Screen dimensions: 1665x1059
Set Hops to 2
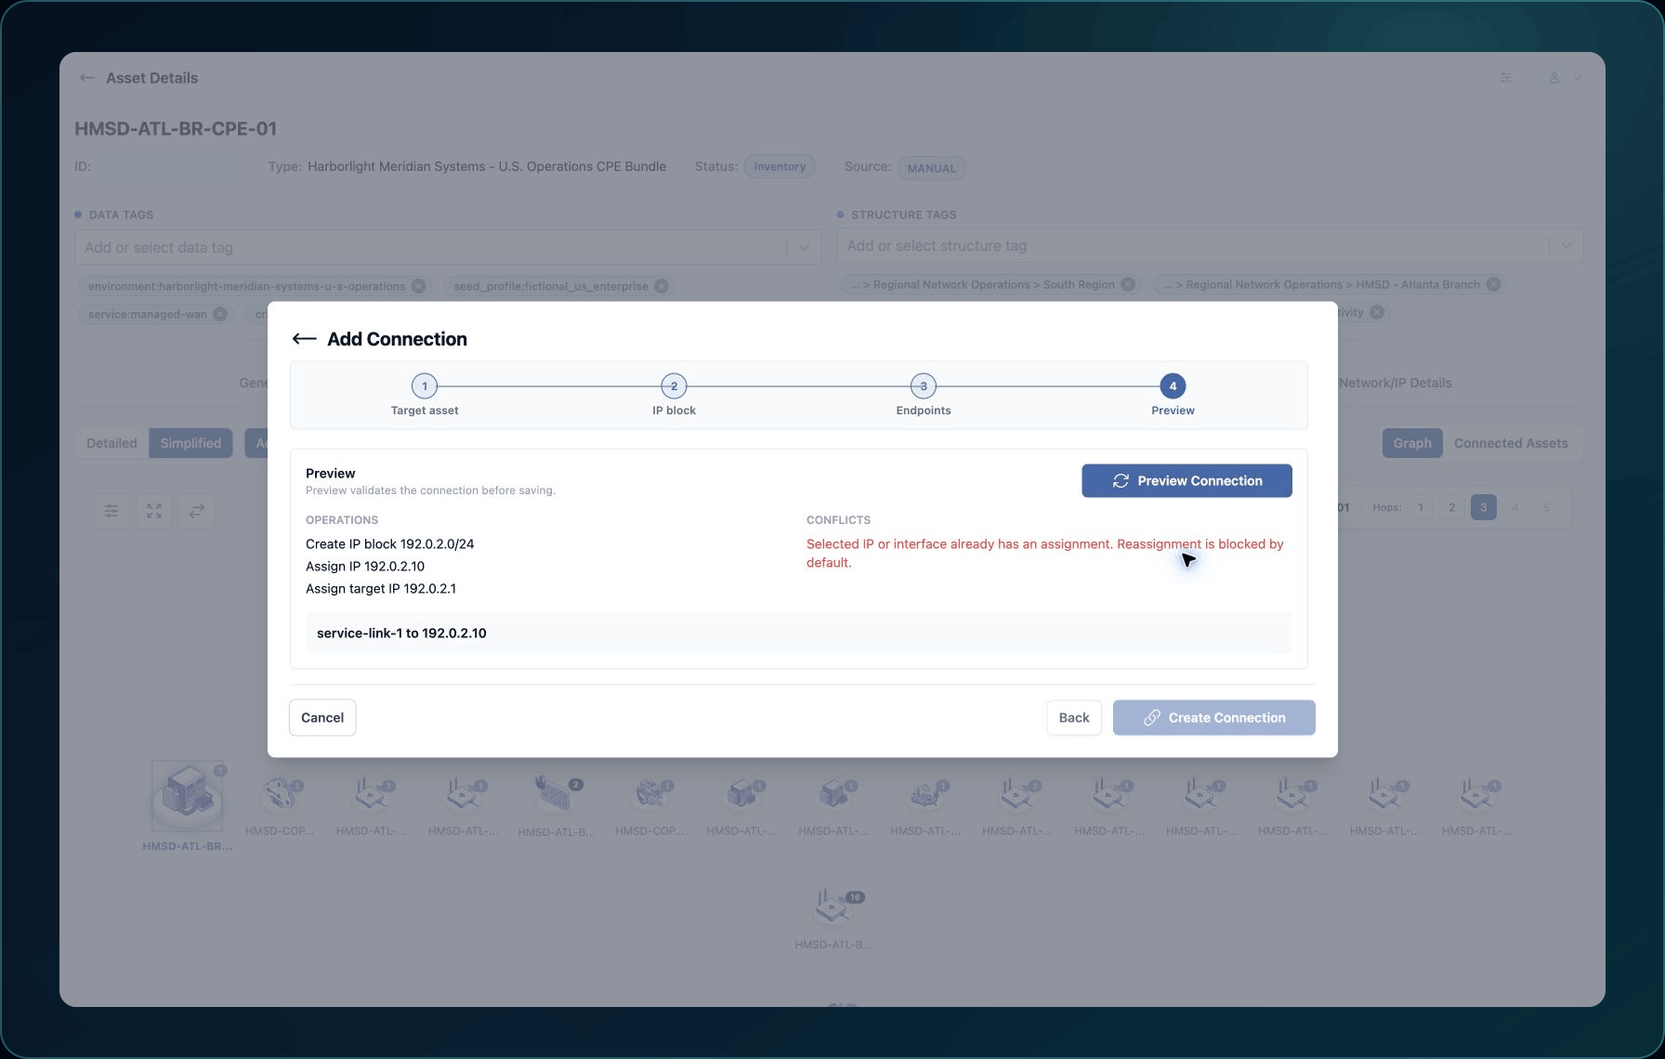pyautogui.click(x=1452, y=507)
